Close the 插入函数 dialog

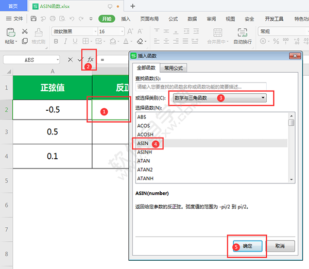295,56
